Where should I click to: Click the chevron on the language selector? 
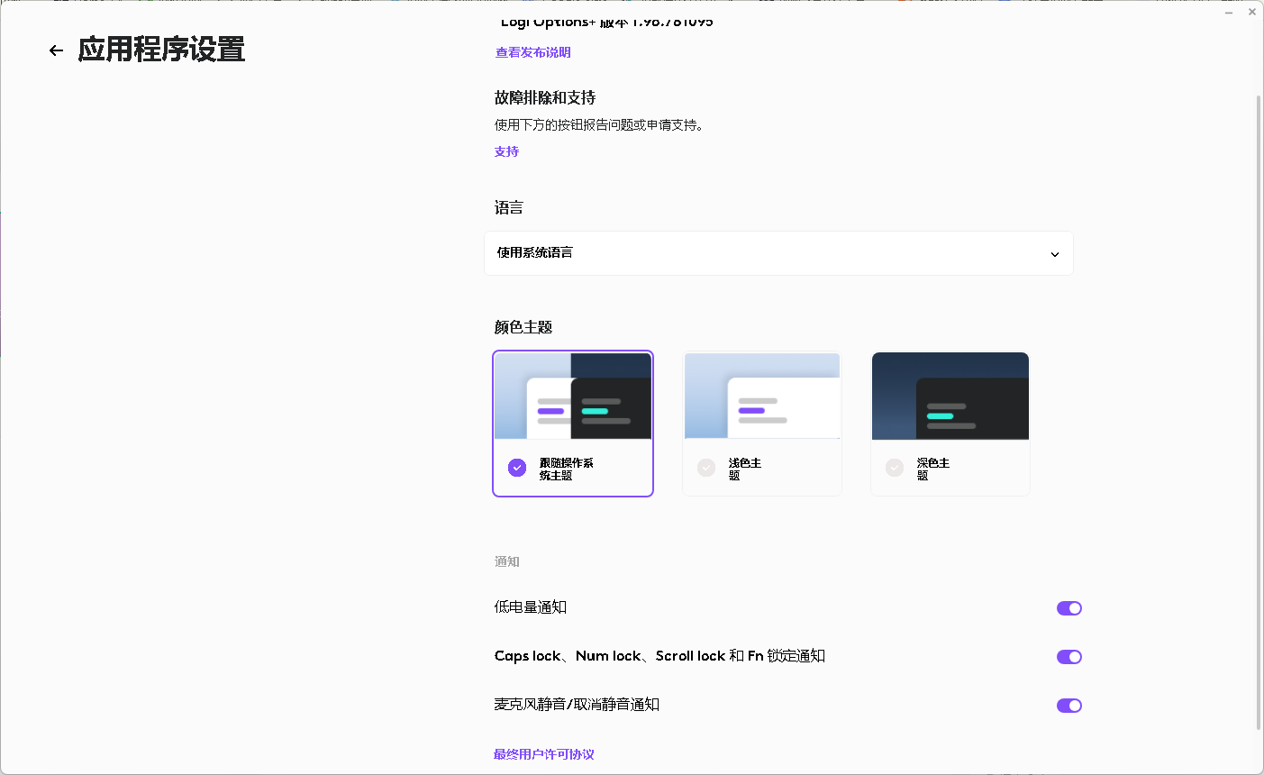click(1054, 255)
